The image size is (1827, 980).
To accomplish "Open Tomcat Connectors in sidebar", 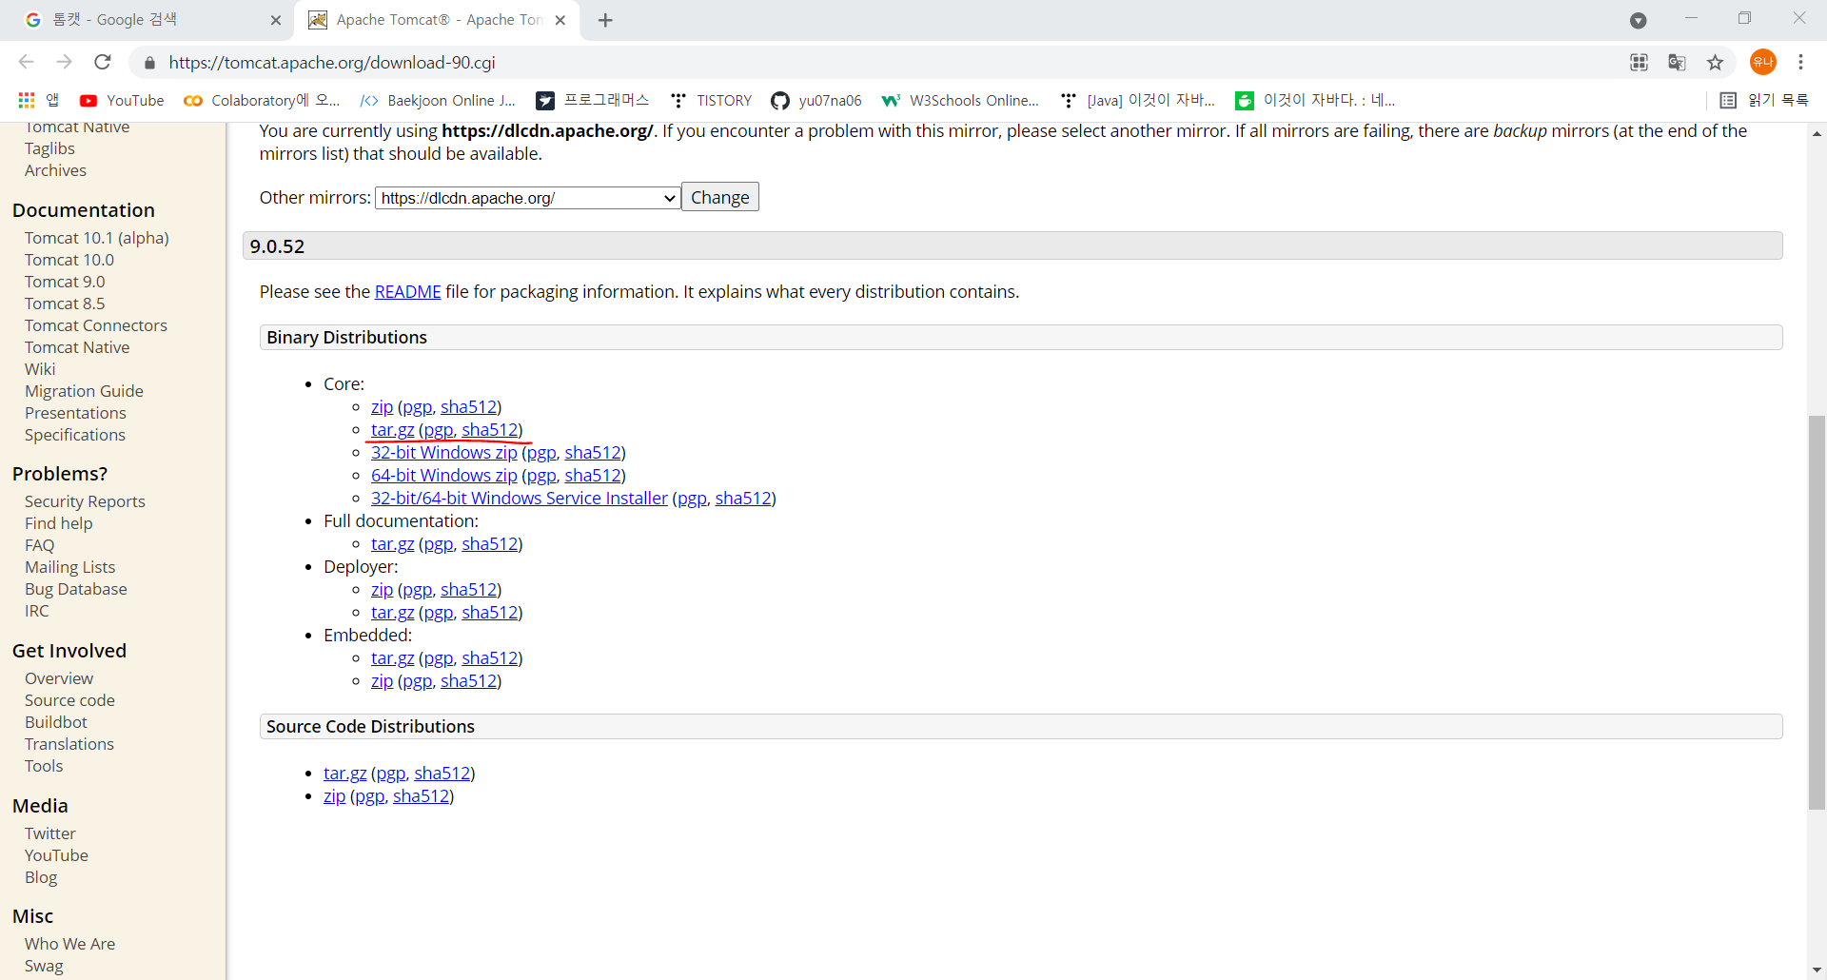I will (x=96, y=325).
